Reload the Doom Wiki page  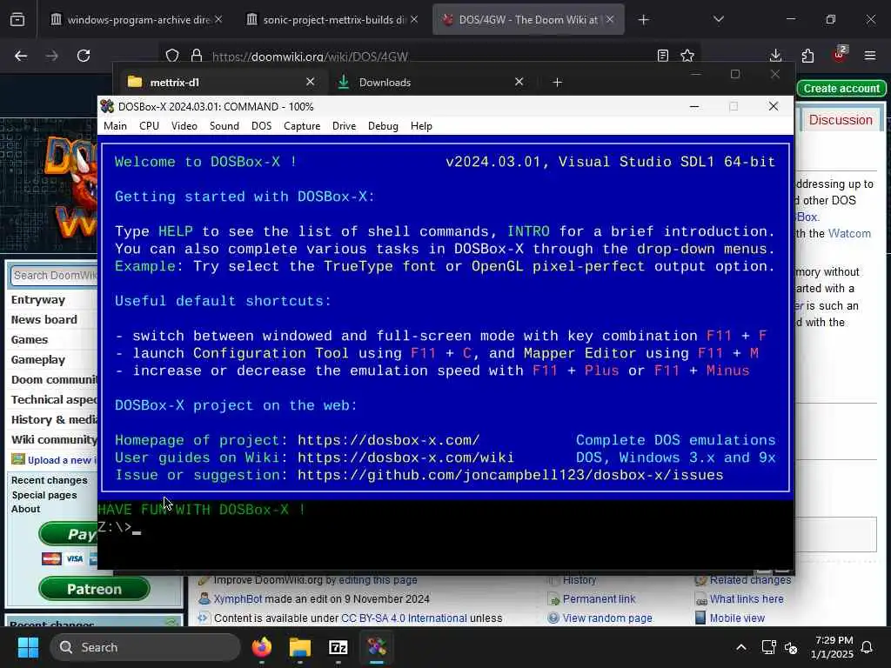click(84, 56)
